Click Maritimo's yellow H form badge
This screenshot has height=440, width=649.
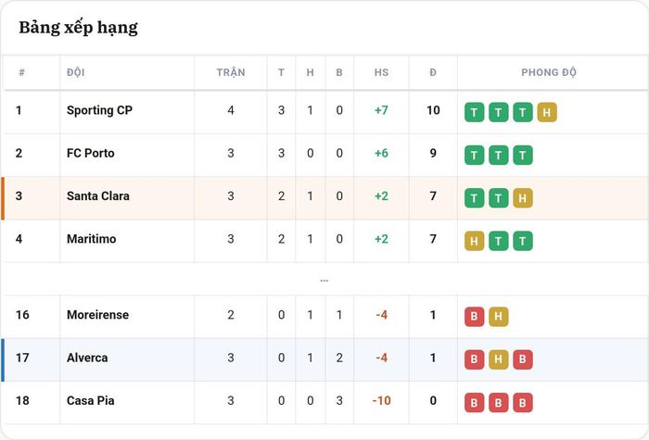tap(474, 241)
